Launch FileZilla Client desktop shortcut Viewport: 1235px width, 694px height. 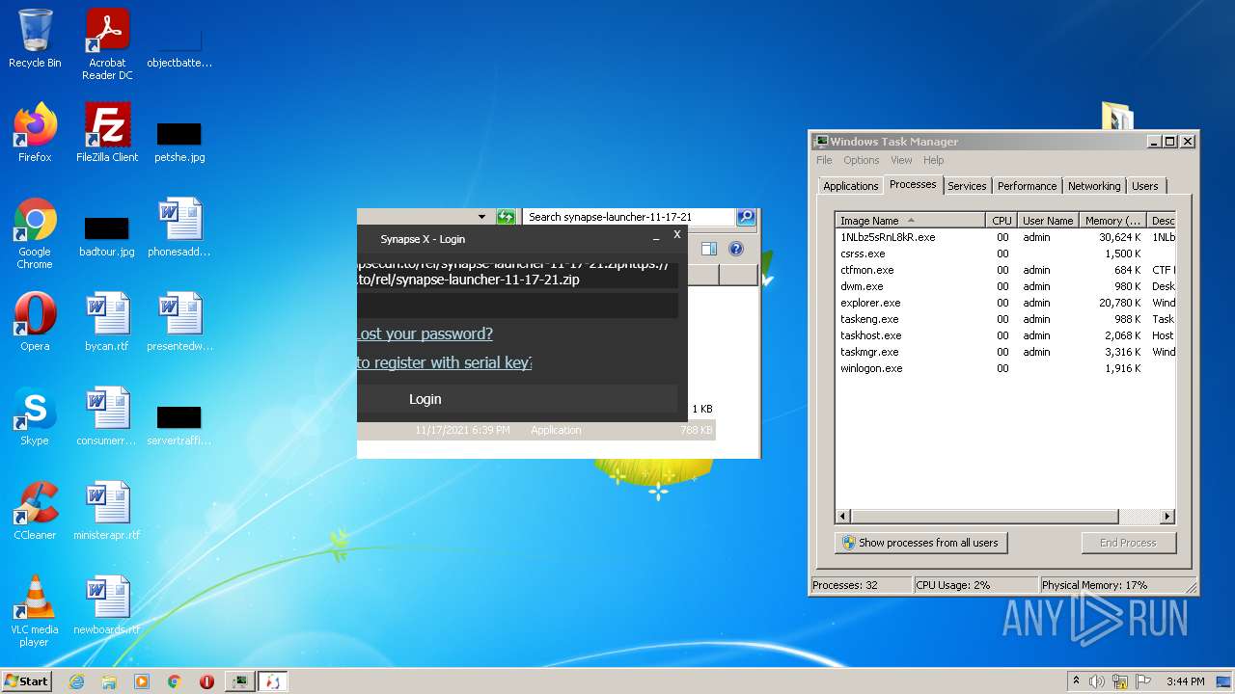point(107,133)
